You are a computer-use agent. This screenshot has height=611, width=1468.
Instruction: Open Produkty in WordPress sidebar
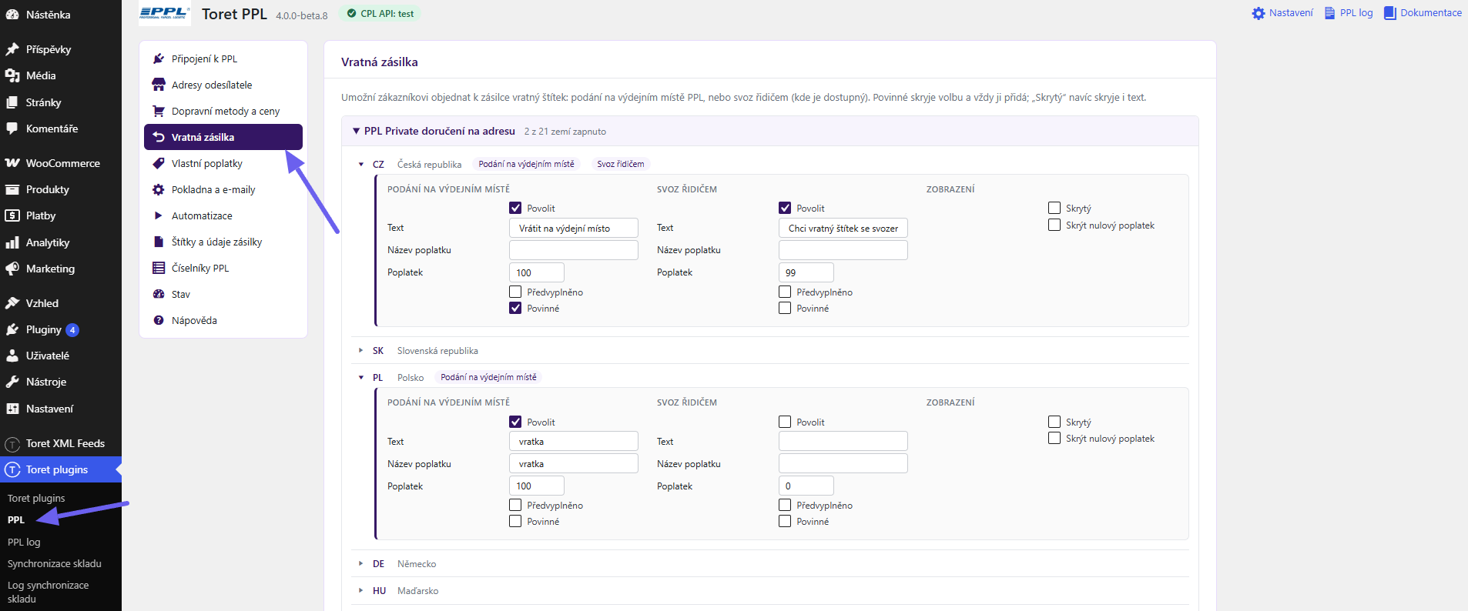61,189
